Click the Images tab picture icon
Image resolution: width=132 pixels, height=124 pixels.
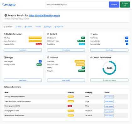(45, 27)
